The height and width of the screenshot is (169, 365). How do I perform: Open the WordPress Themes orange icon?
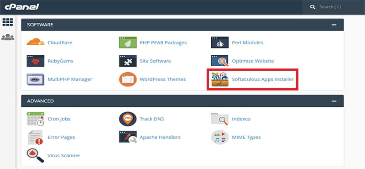128,79
